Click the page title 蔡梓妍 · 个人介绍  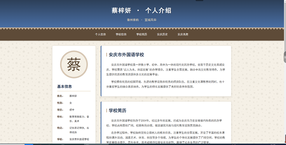pyautogui.click(x=142, y=10)
